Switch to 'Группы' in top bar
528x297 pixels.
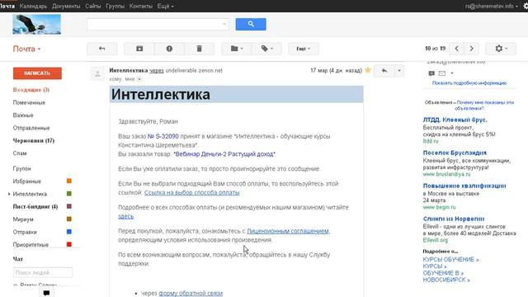pyautogui.click(x=115, y=6)
